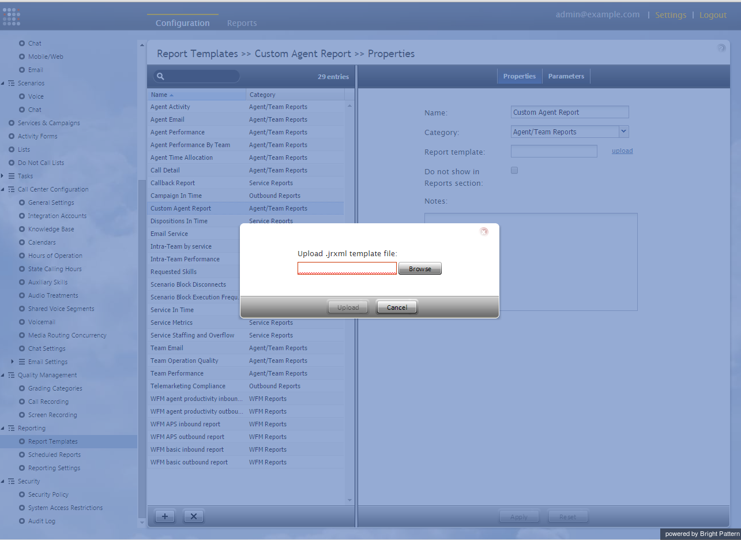Expand the Email Settings node
The height and width of the screenshot is (540, 741).
(x=13, y=362)
